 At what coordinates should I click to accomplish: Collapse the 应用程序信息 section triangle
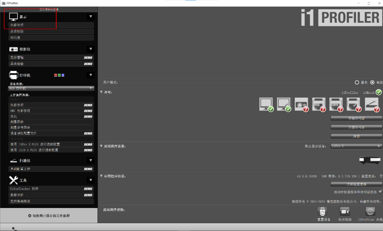(x=101, y=176)
